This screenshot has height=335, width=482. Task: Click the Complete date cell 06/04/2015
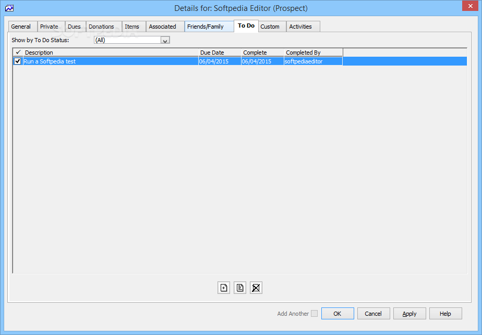(x=262, y=61)
